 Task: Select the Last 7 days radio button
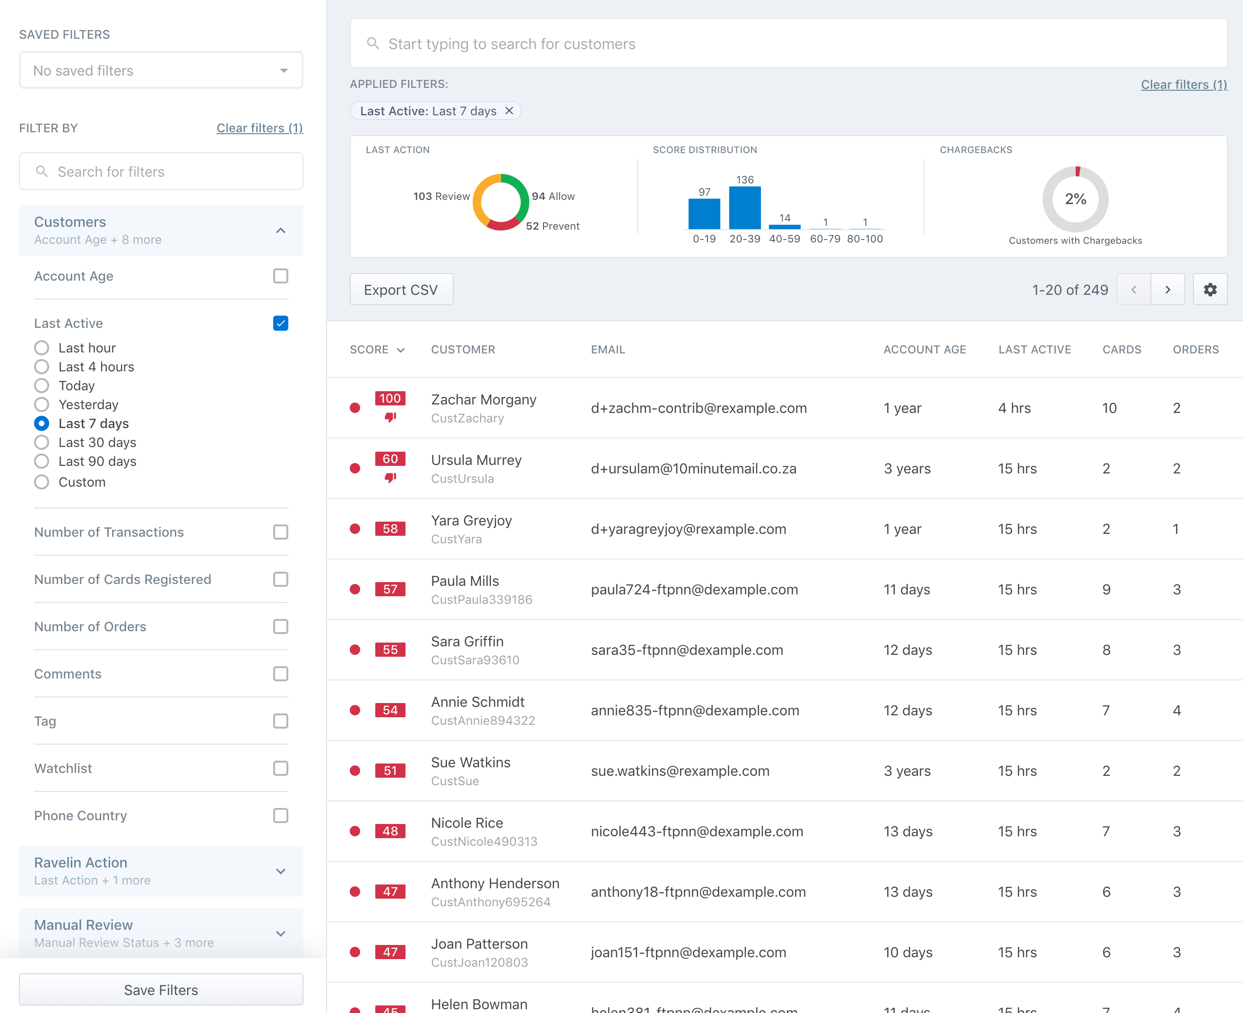pyautogui.click(x=41, y=423)
